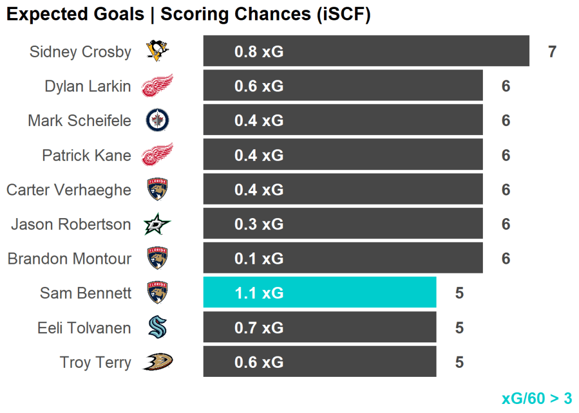Click Sidney Crosby's 0.8 xG bar
Screen dimensions: 579x413
(366, 51)
